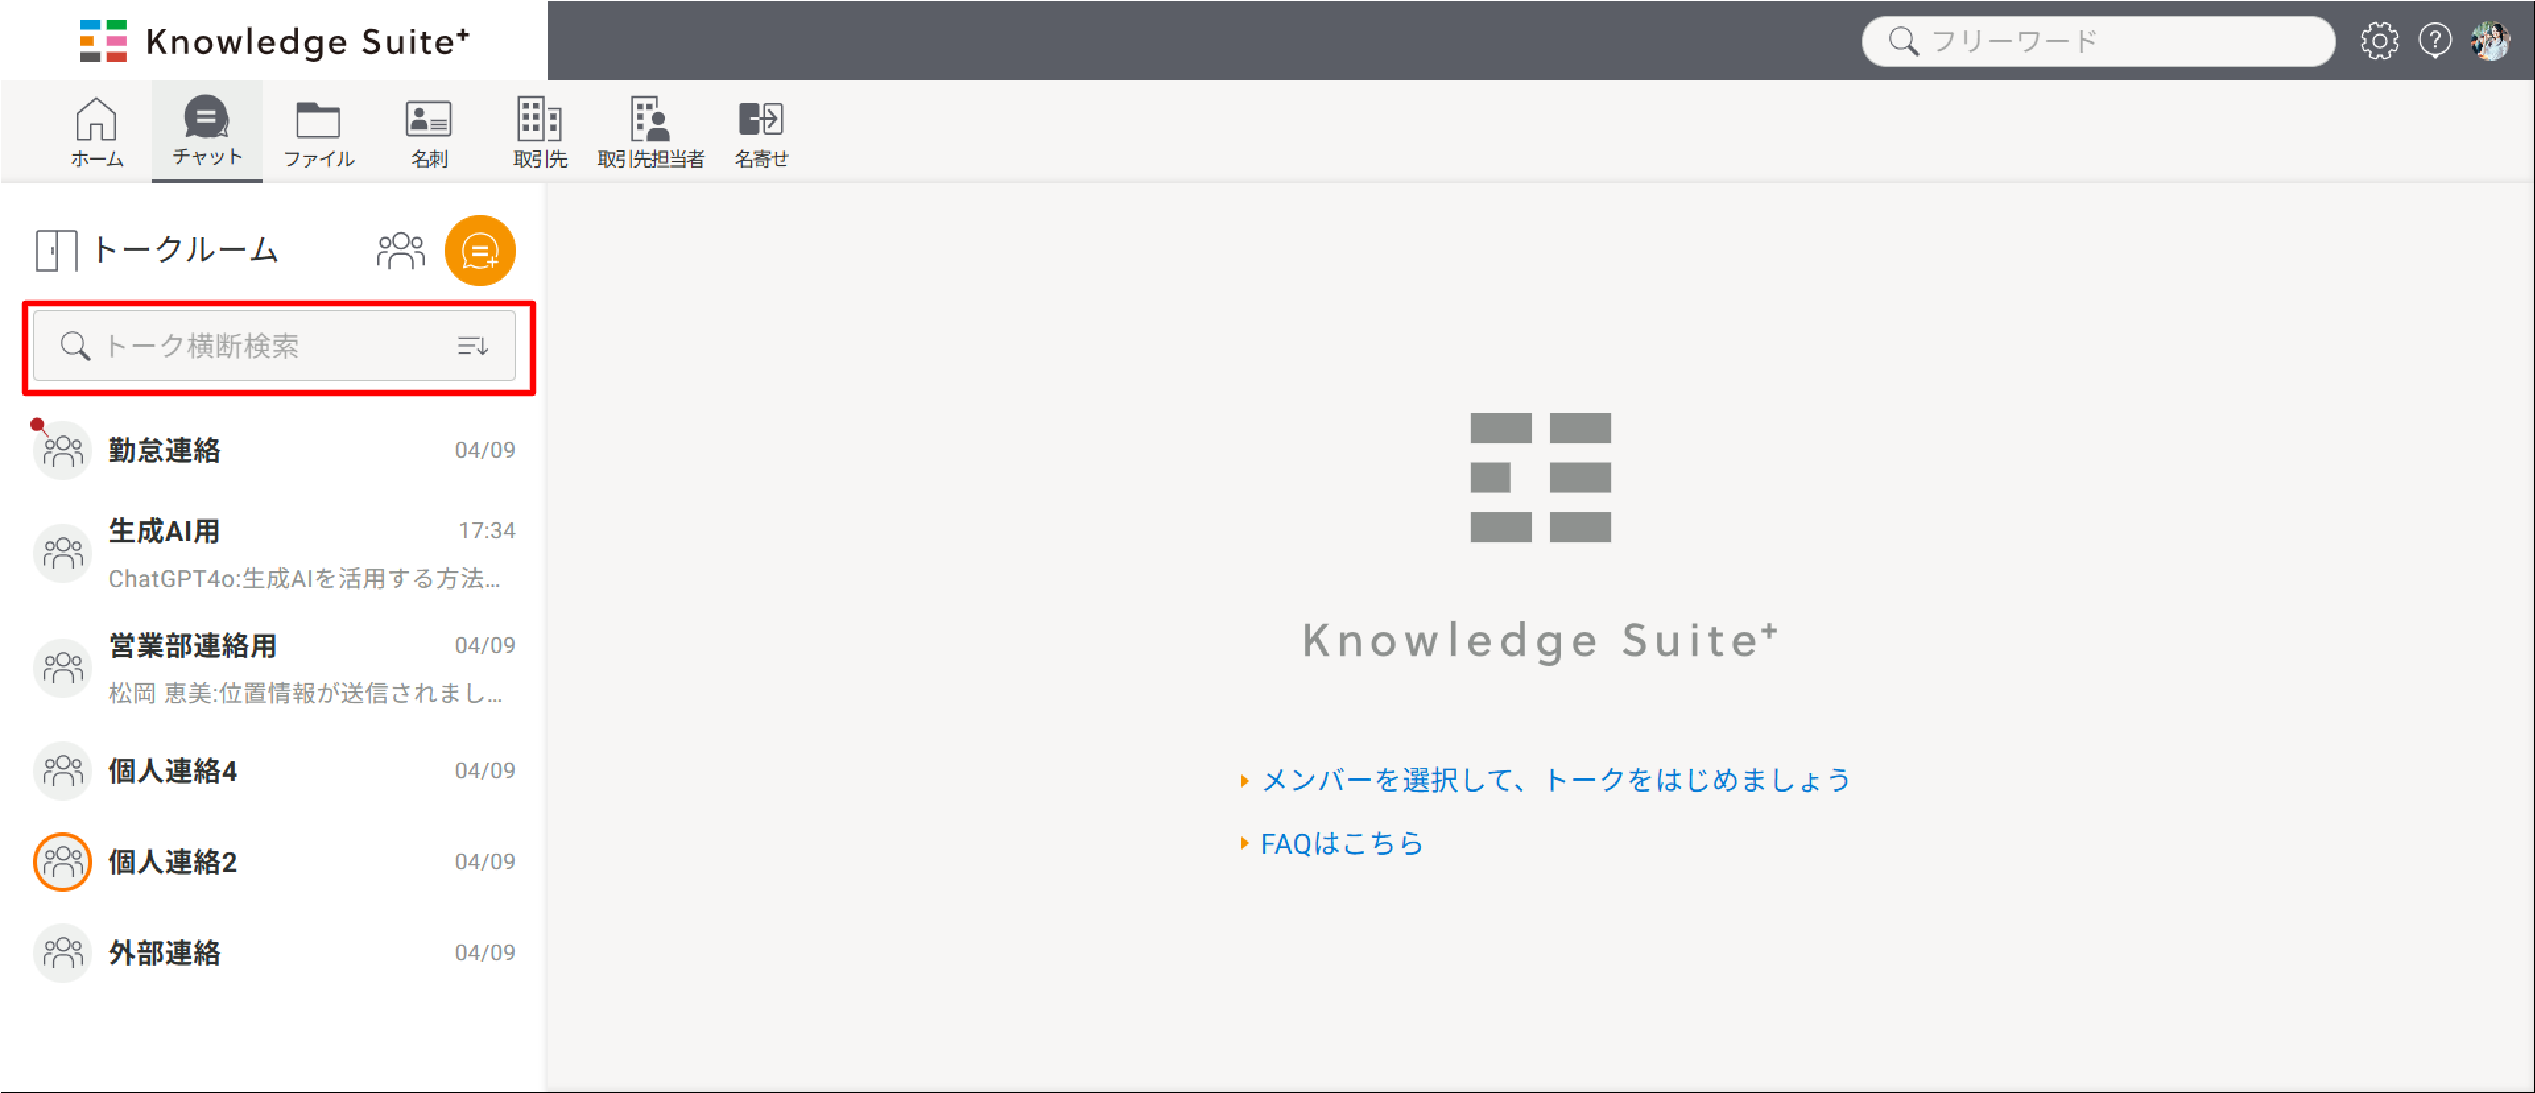Click the 松岡 恵美 message preview
2535x1093 pixels.
tap(305, 693)
